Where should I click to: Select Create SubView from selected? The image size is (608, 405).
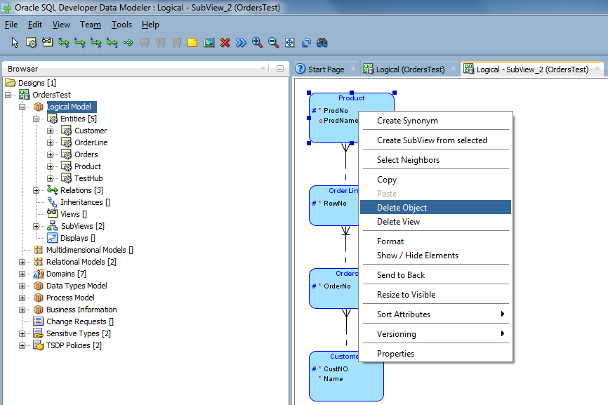pyautogui.click(x=432, y=140)
